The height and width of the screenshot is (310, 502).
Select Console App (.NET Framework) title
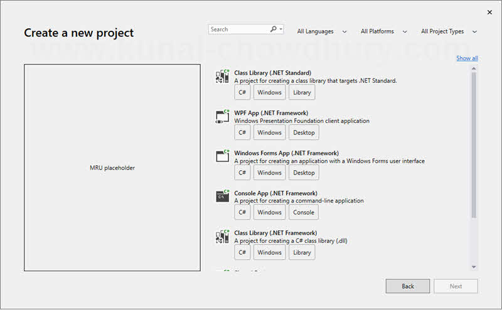[x=275, y=193]
